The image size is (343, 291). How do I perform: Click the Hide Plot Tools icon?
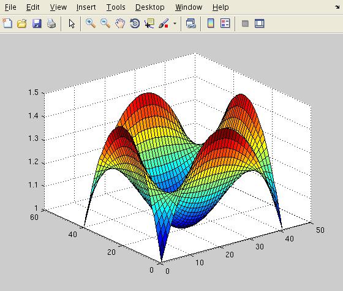click(245, 23)
